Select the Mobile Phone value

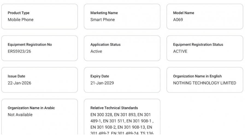click(x=20, y=20)
